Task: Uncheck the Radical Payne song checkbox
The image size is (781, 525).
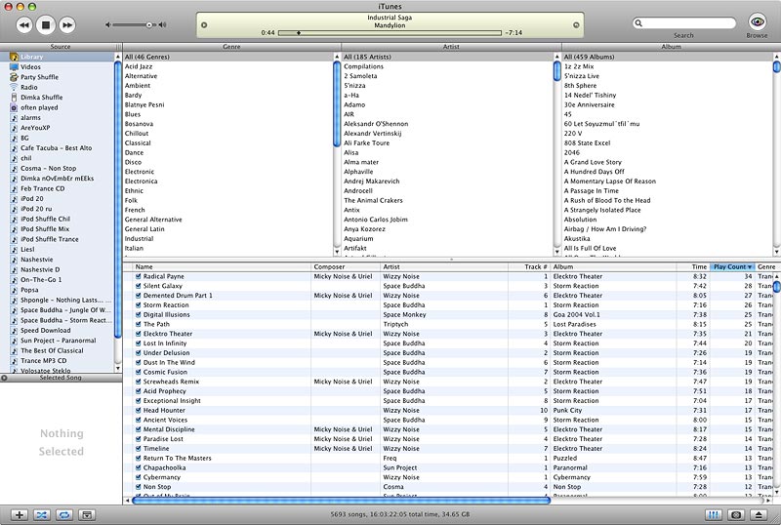Action: click(x=138, y=276)
